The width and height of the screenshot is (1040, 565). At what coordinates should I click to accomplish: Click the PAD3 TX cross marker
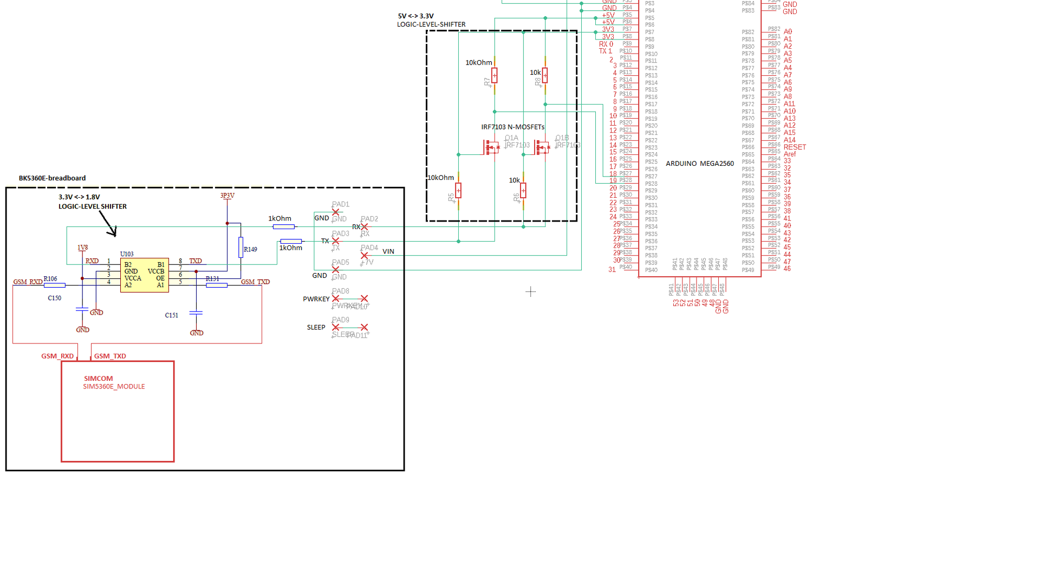(336, 241)
